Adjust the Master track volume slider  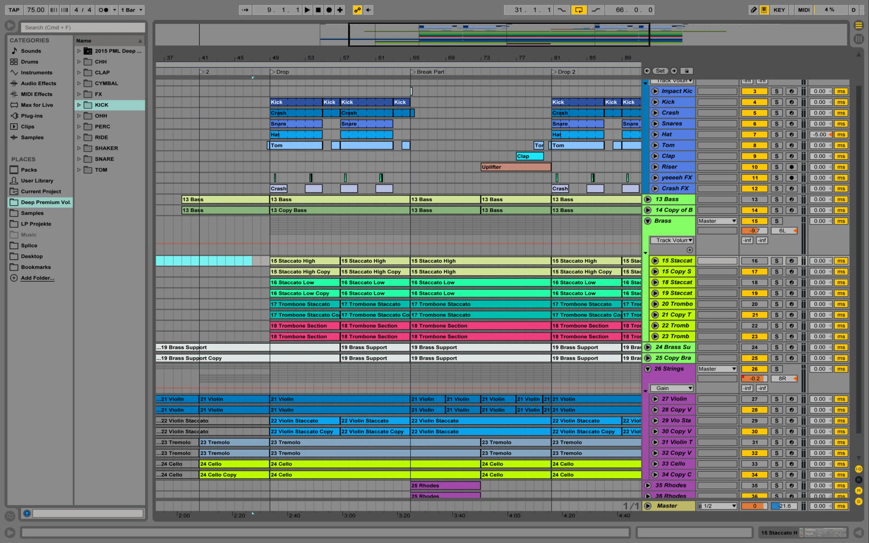coord(754,506)
